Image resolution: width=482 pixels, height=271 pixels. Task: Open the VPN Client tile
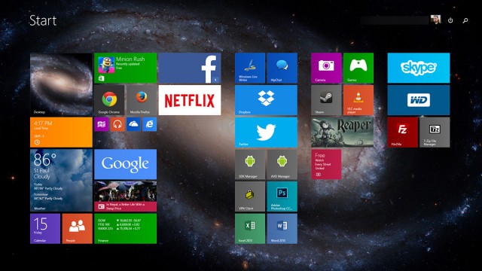(250, 196)
